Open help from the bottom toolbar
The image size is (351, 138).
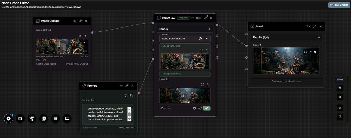(55, 119)
